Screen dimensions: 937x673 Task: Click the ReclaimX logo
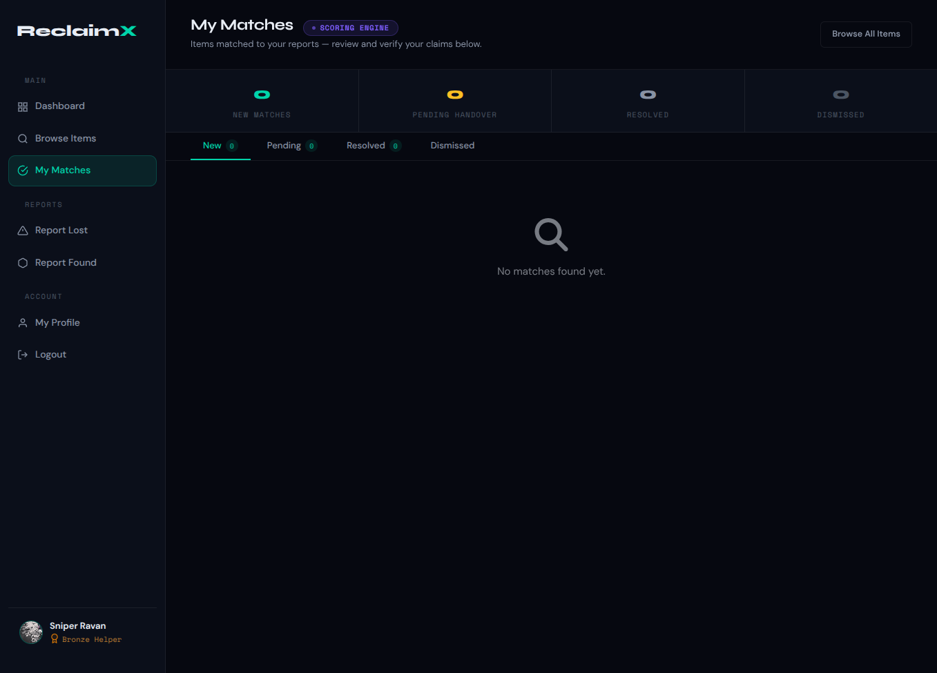coord(77,31)
